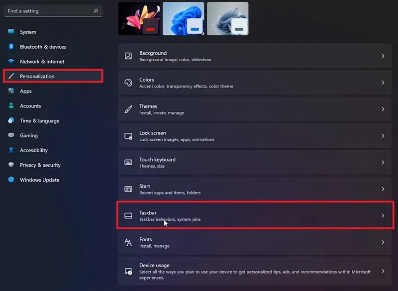
Task: Open Lock screen via its chevron
Action: (383, 136)
